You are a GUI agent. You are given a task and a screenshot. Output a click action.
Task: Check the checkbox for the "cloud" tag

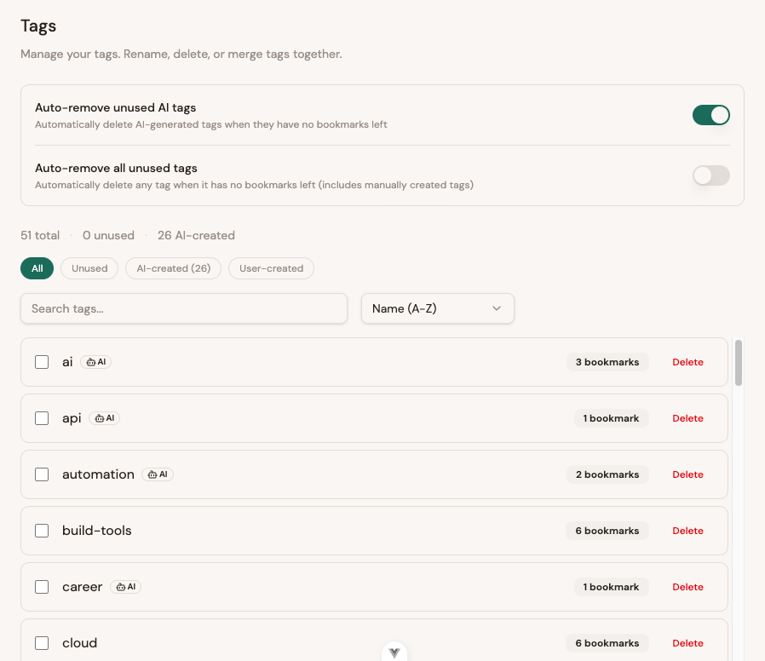coord(42,643)
